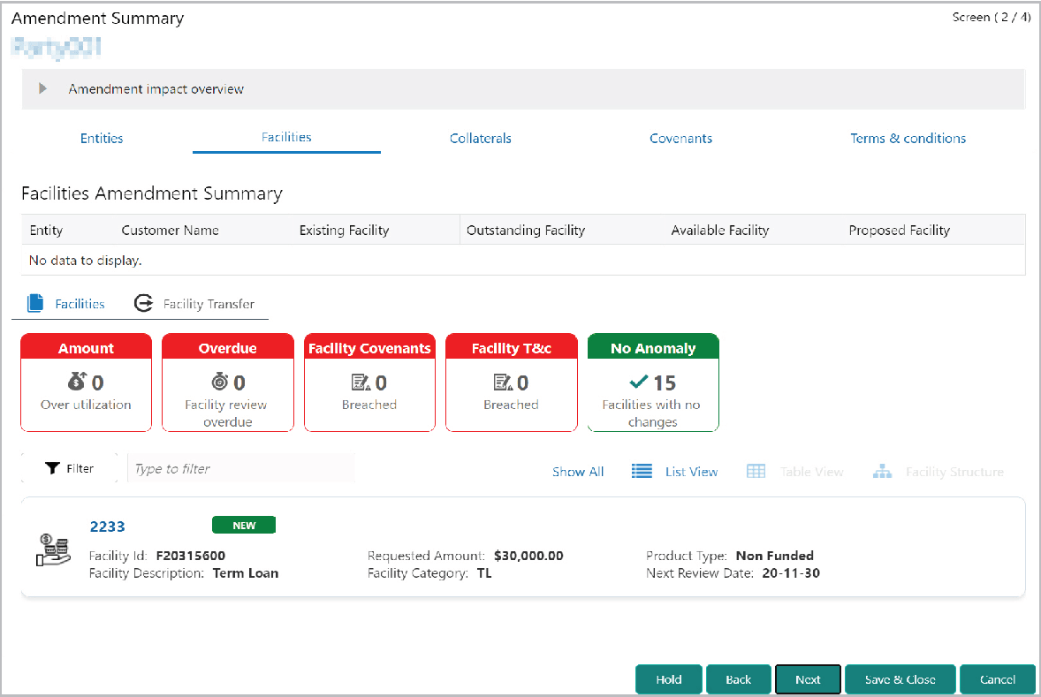Click the facility 2233 hand coins icon
1041x697 pixels.
[x=53, y=549]
